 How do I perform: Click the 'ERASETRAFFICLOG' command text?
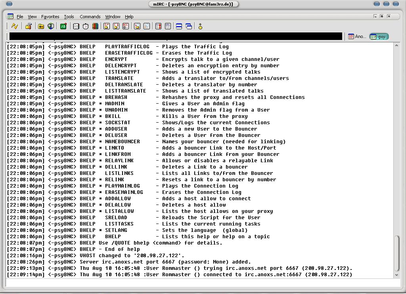[129, 53]
